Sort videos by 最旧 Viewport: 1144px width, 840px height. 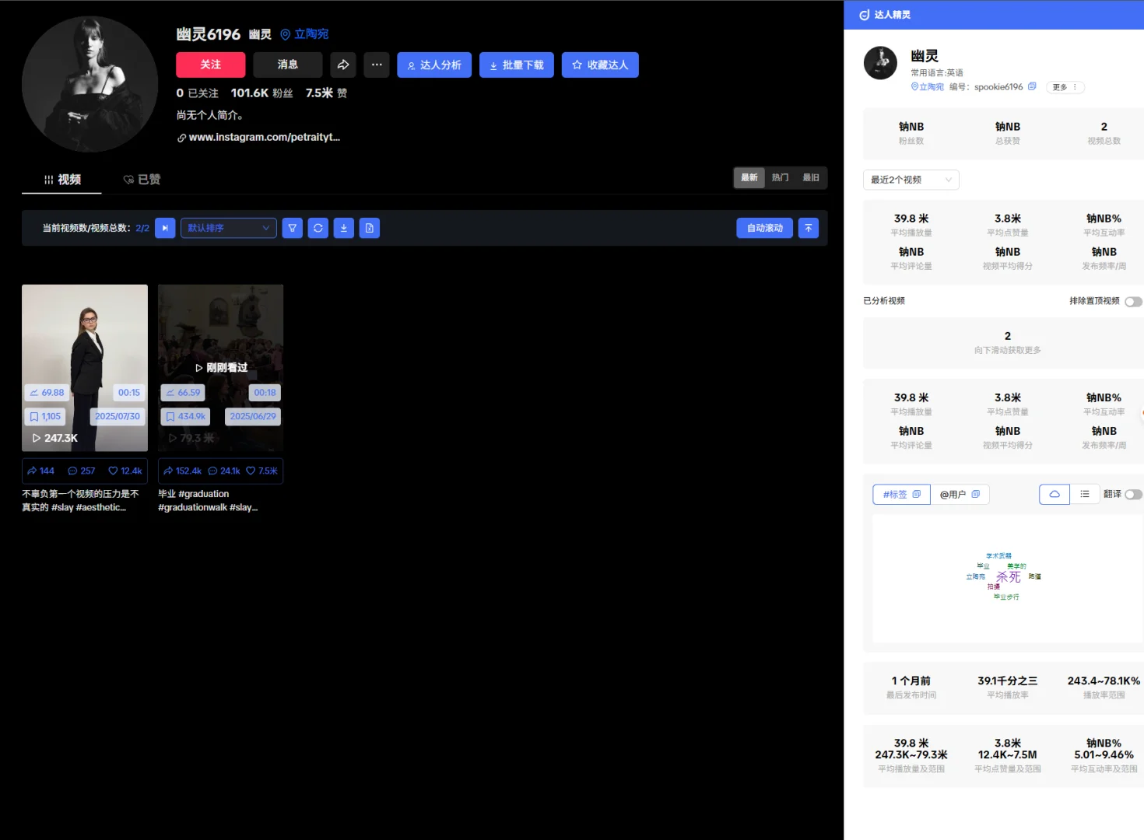click(x=811, y=178)
